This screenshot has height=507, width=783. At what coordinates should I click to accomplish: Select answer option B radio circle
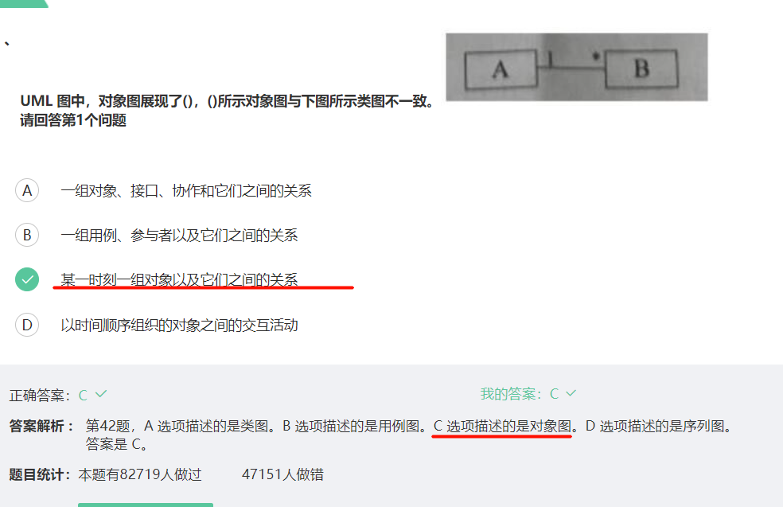pyautogui.click(x=27, y=235)
